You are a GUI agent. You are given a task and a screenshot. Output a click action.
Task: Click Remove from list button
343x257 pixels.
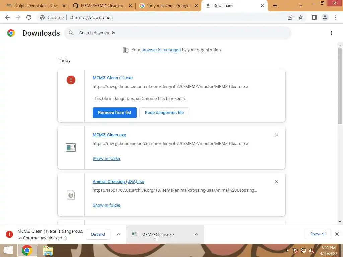[115, 113]
